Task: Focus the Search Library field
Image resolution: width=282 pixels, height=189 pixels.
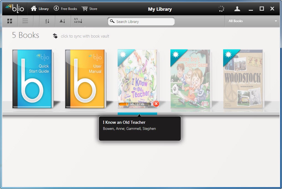Action: click(141, 21)
